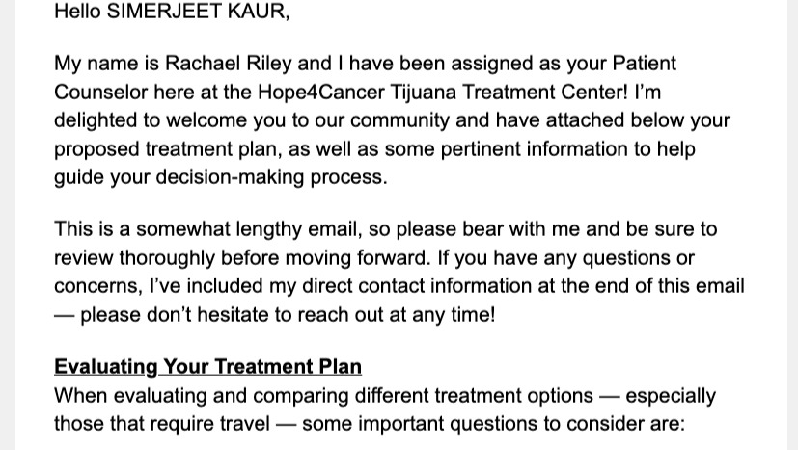Click the words "review thoroughly before moving forward"
798x450 pixels.
(x=240, y=258)
